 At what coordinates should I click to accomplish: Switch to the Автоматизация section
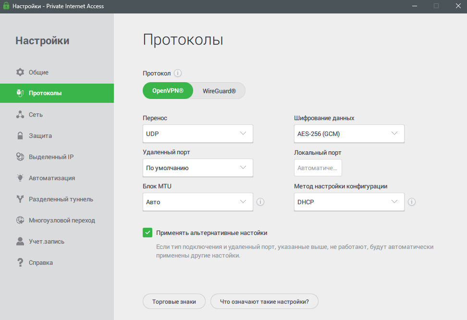click(57, 178)
